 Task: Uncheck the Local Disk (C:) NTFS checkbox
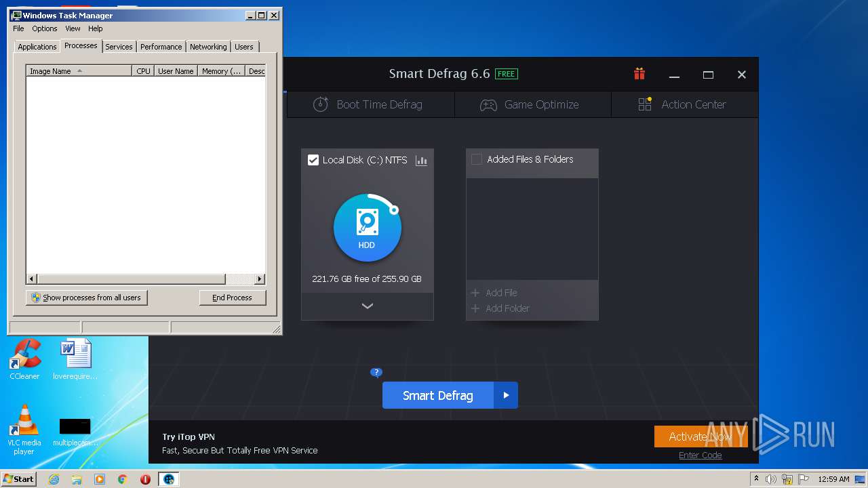(313, 160)
